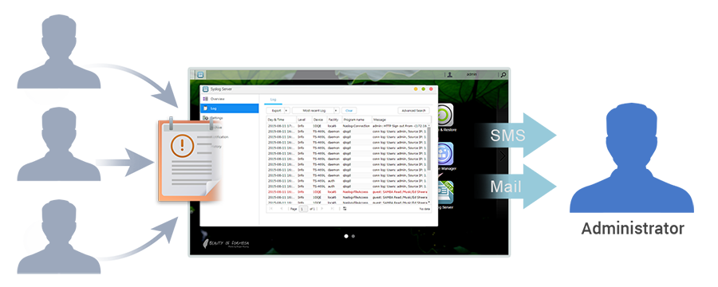The width and height of the screenshot is (718, 287).
Task: Refresh the log table using the pagination icon
Action: tap(345, 208)
